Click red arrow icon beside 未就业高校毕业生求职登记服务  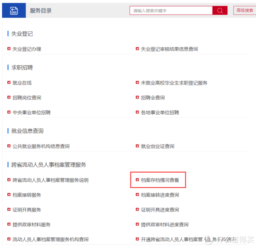tap(137, 82)
